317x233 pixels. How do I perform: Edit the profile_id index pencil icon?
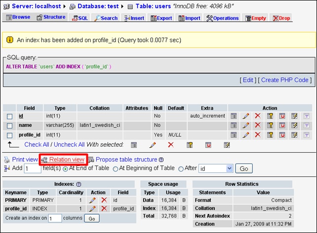coord(92,208)
